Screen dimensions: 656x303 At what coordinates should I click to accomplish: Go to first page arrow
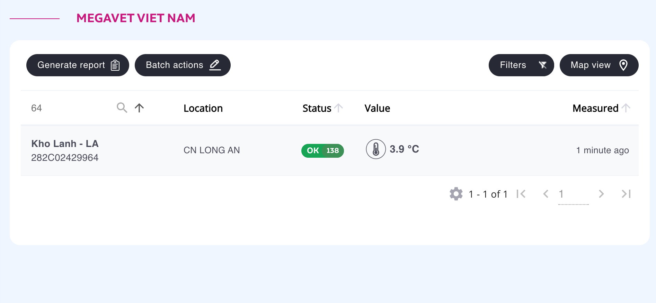tap(521, 194)
